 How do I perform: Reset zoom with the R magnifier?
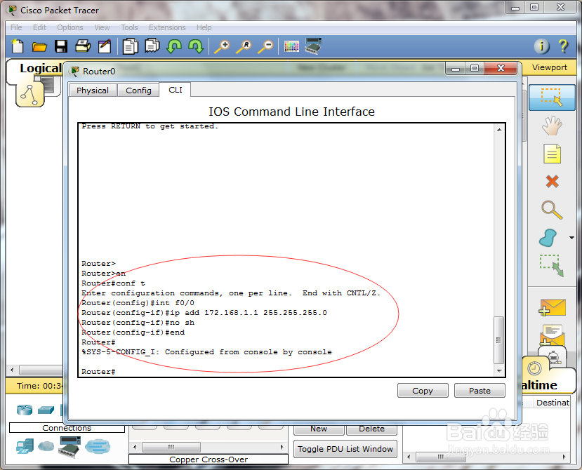[244, 47]
